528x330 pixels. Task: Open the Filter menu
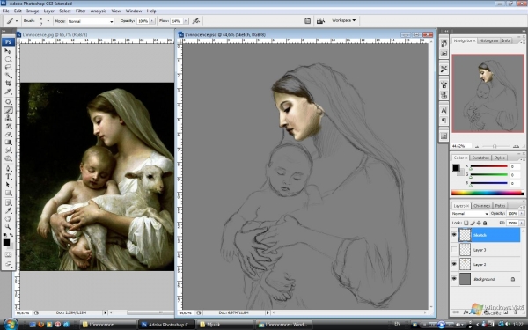(x=80, y=11)
